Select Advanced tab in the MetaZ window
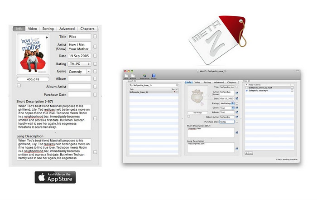This screenshot has width=317, height=200. 219,83
